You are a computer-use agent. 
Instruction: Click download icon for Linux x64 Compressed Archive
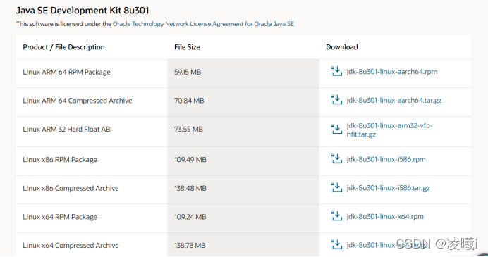point(336,244)
